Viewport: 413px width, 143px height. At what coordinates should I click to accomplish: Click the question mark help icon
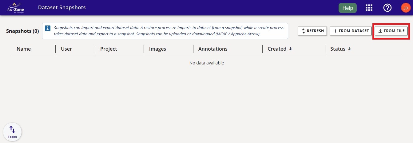coord(387,8)
